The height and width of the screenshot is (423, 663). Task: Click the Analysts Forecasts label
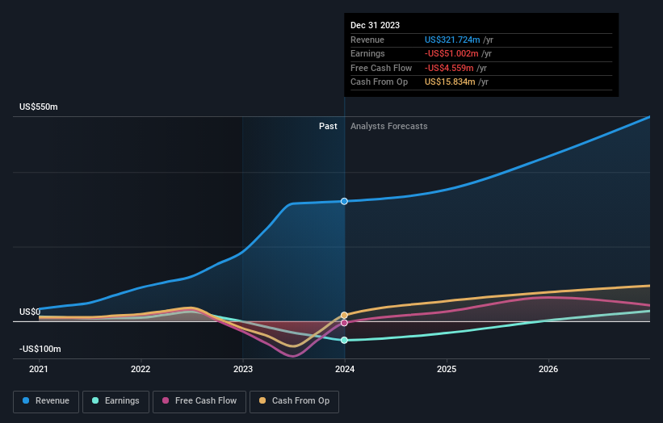point(389,127)
